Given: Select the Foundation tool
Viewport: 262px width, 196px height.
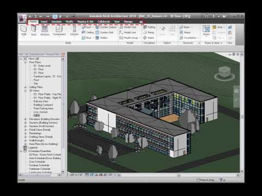Looking at the screenshot, I should coord(188,38).
